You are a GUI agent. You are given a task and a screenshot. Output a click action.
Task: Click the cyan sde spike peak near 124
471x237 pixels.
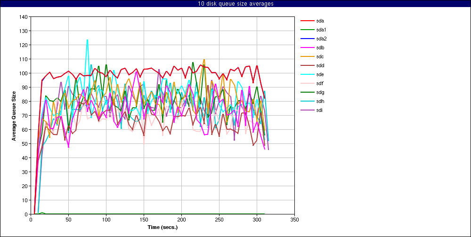tap(88, 40)
